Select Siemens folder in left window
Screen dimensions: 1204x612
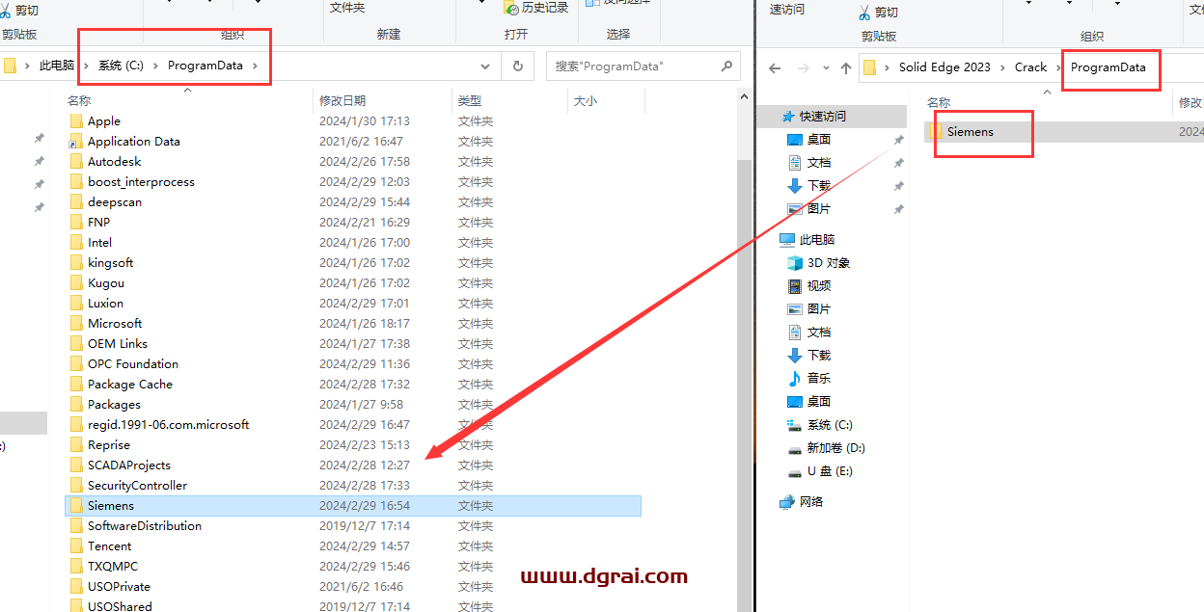(x=352, y=506)
